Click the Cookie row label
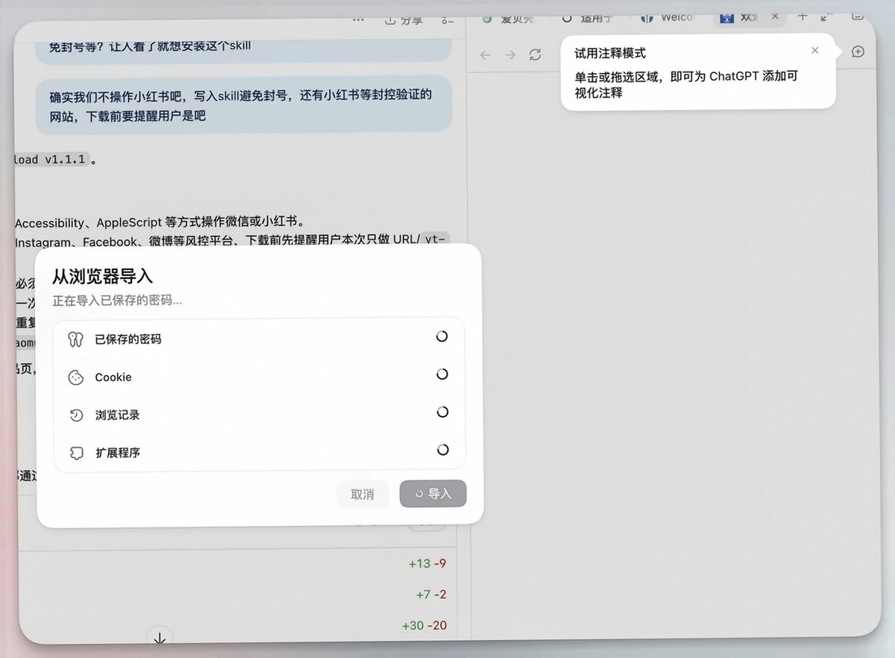The image size is (895, 658). [x=113, y=377]
